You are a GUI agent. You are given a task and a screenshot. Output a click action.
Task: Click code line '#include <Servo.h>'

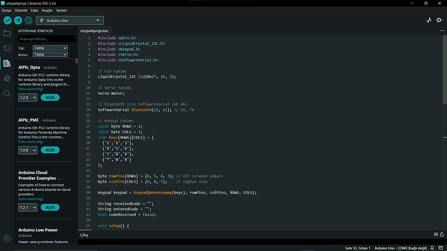pos(118,54)
